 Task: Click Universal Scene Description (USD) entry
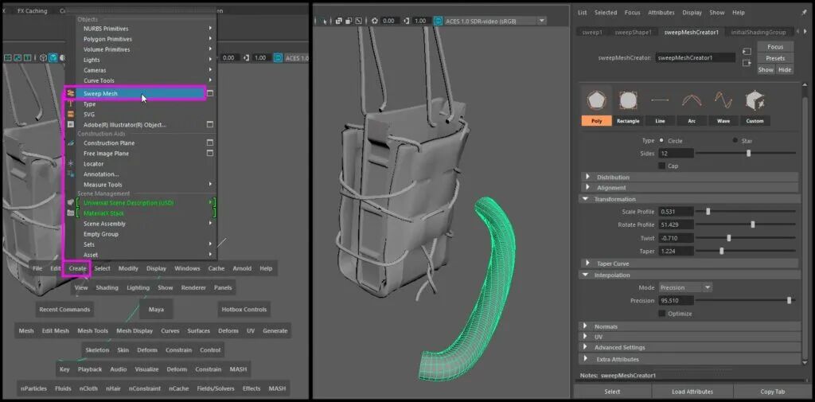128,202
